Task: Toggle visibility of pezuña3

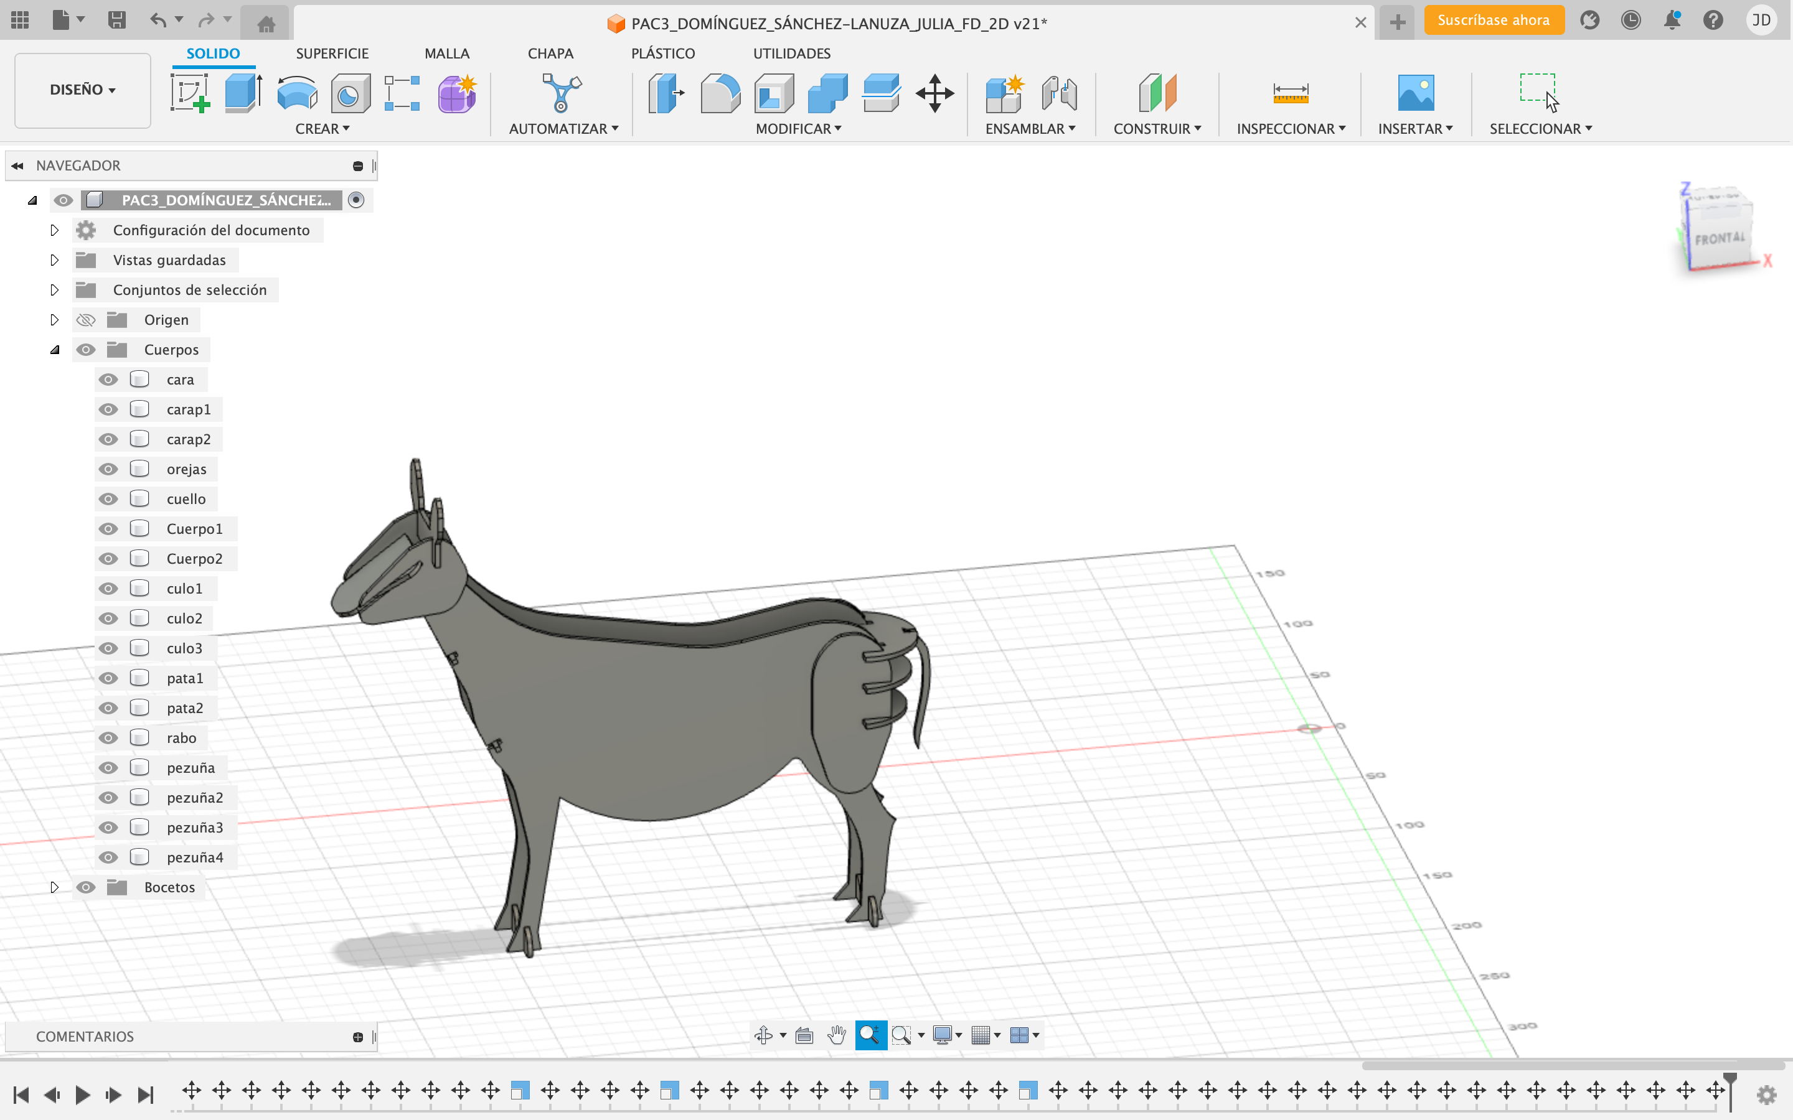Action: tap(108, 828)
